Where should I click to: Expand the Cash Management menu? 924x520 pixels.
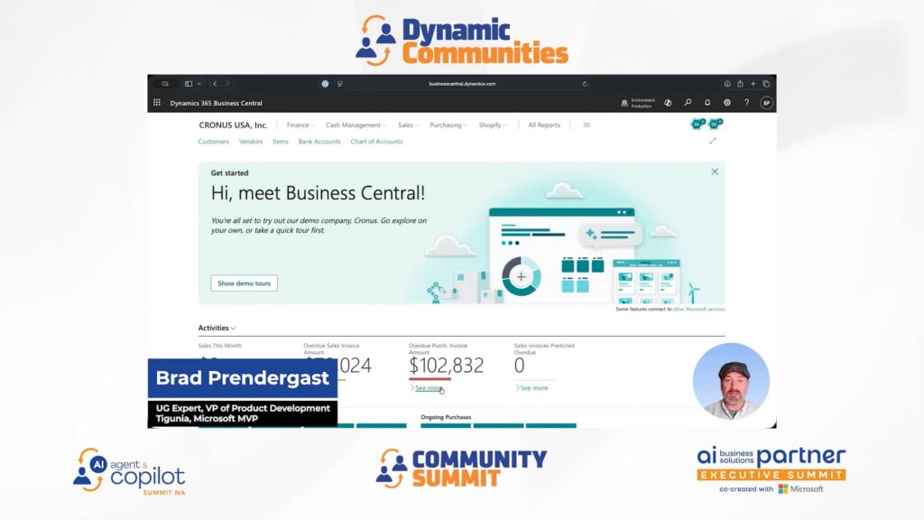click(356, 125)
